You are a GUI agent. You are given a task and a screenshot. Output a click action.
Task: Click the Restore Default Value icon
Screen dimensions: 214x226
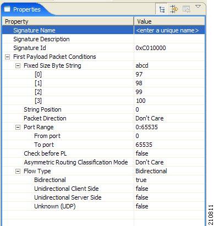[x=186, y=9]
